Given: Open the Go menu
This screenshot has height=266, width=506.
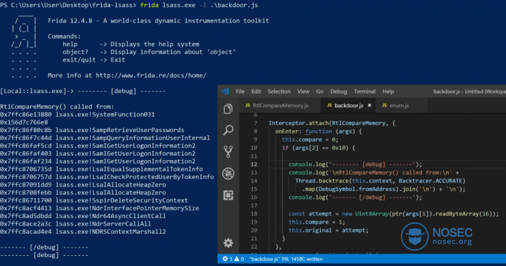Looking at the screenshot, I should click(320, 92).
